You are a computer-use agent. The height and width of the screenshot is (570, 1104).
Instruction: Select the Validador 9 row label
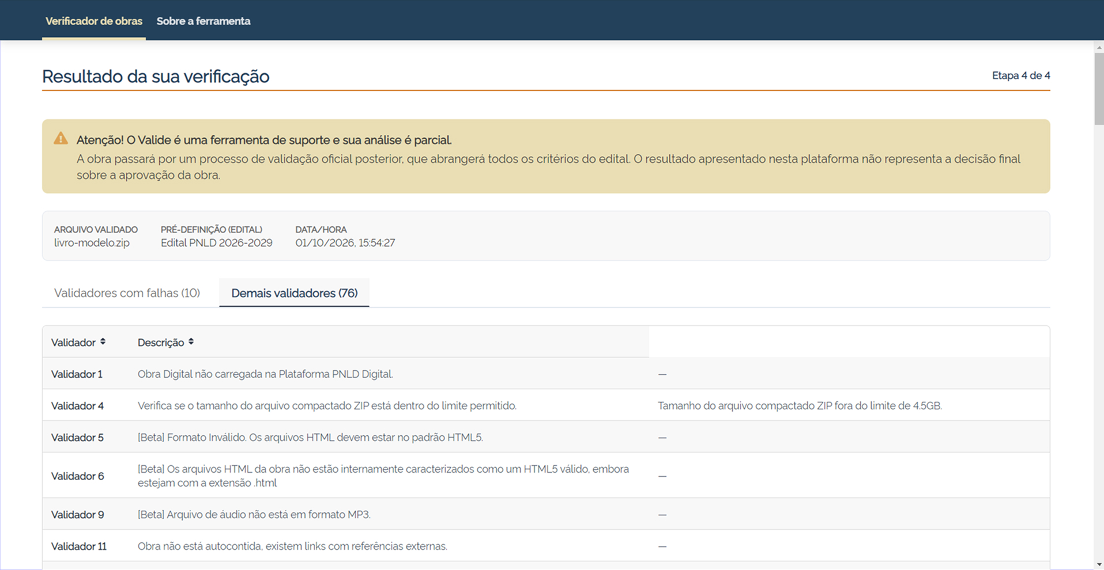point(77,515)
